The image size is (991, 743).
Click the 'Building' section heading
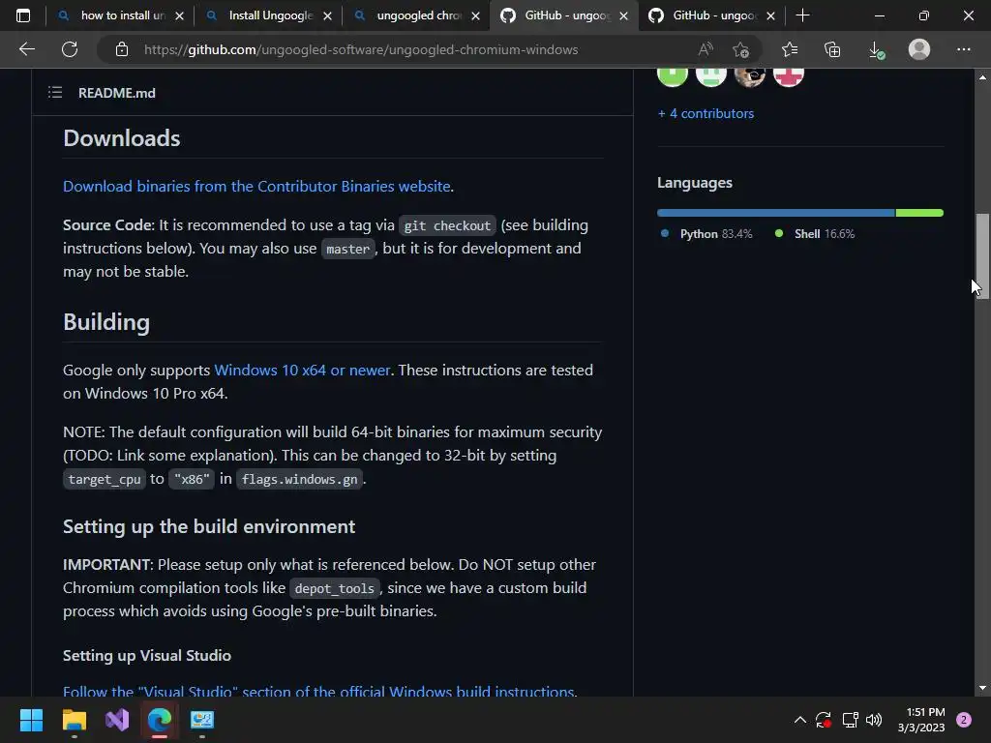[x=106, y=322]
